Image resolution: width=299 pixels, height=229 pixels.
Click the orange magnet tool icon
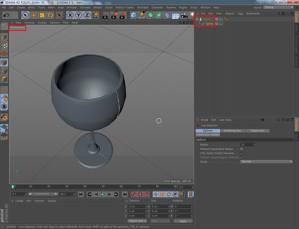(x=4, y=117)
